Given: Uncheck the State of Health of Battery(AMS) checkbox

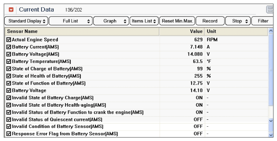Looking at the screenshot, I should tap(9, 76).
